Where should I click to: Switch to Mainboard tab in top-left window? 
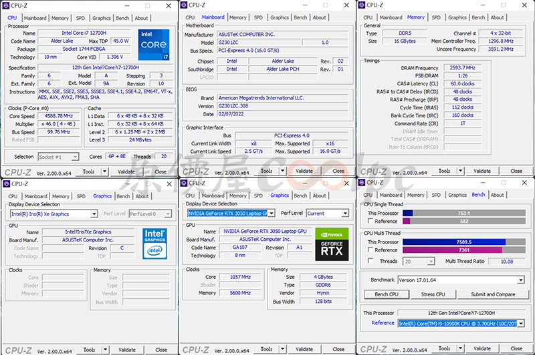pyautogui.click(x=35, y=18)
